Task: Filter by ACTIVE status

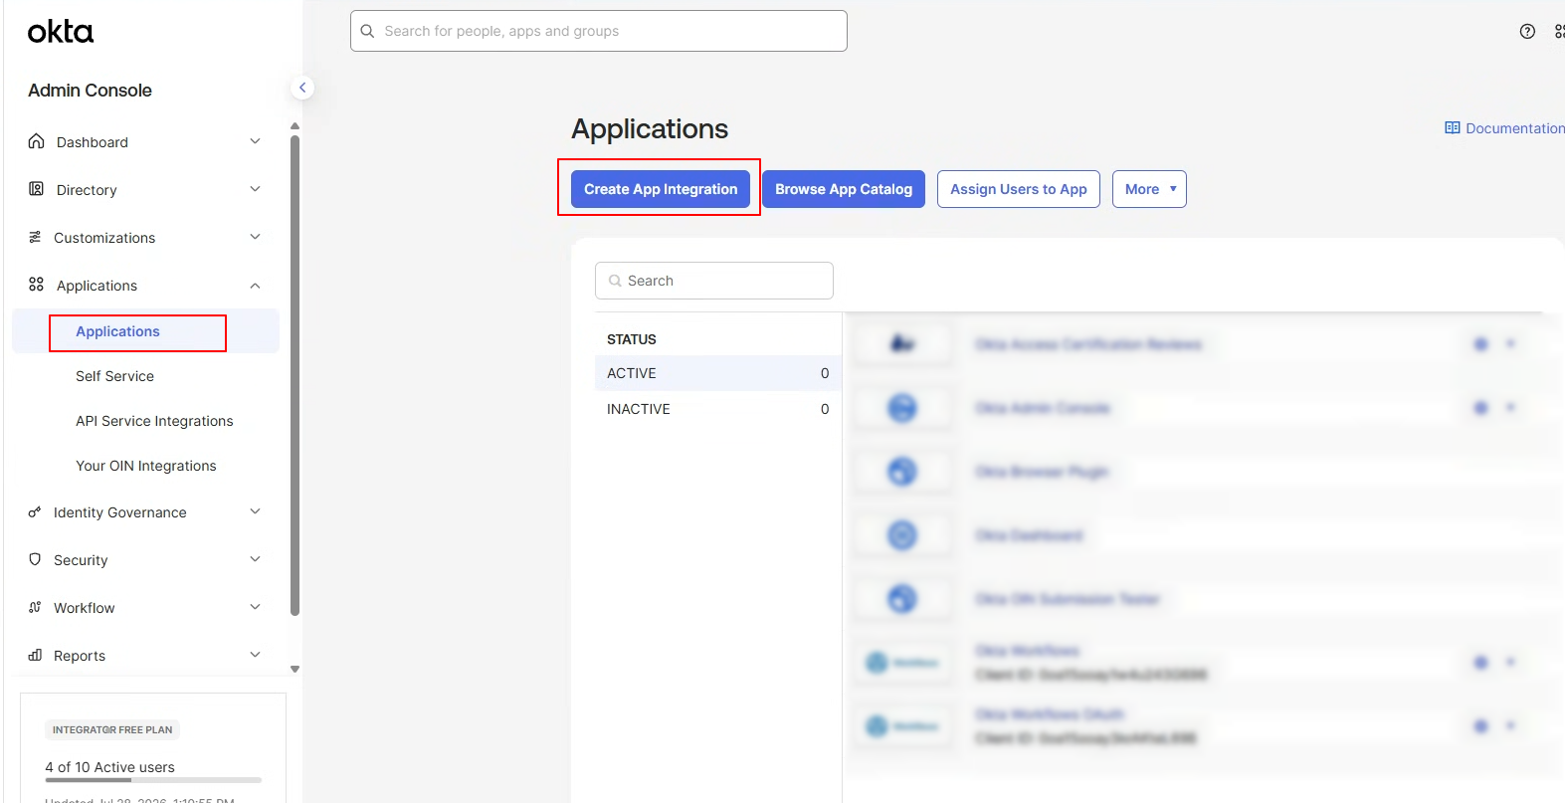Action: (718, 373)
